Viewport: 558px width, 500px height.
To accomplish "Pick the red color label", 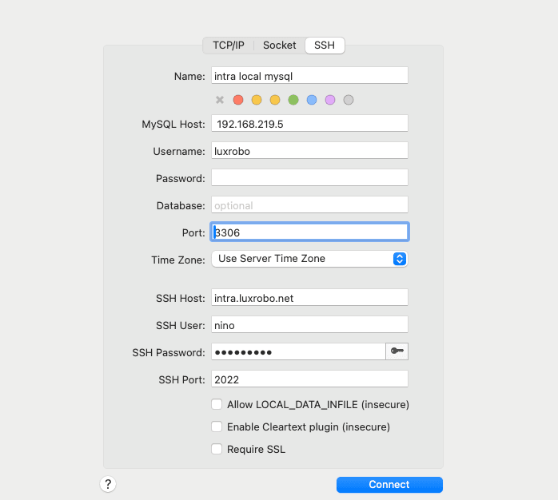I will pyautogui.click(x=238, y=100).
